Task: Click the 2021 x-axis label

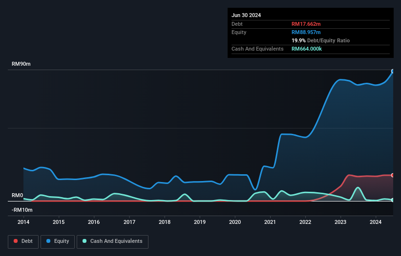Action: tap(270, 222)
